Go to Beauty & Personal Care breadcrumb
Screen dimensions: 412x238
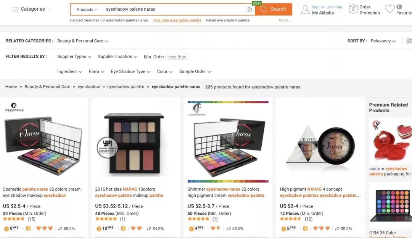click(47, 87)
